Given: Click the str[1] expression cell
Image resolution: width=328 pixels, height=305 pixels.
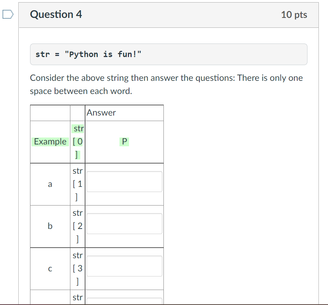Looking at the screenshot, I should point(78,184).
